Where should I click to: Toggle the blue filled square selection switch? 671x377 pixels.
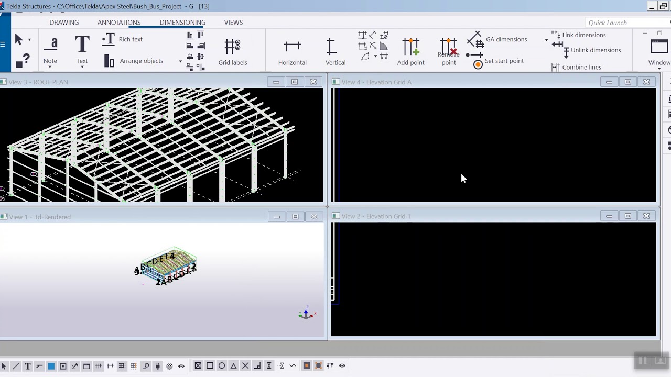(x=51, y=366)
